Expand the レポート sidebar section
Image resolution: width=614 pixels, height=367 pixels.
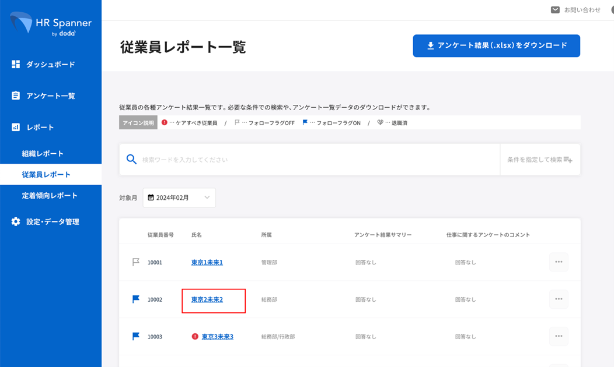[40, 128]
